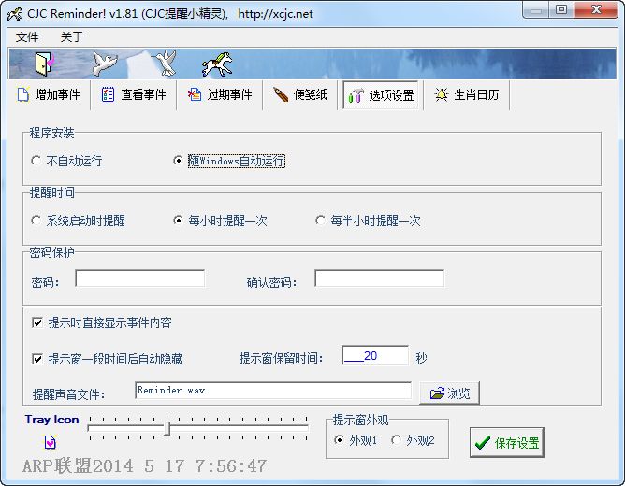Click the app icon in title bar
Viewport: 625px width, 486px height.
click(15, 14)
